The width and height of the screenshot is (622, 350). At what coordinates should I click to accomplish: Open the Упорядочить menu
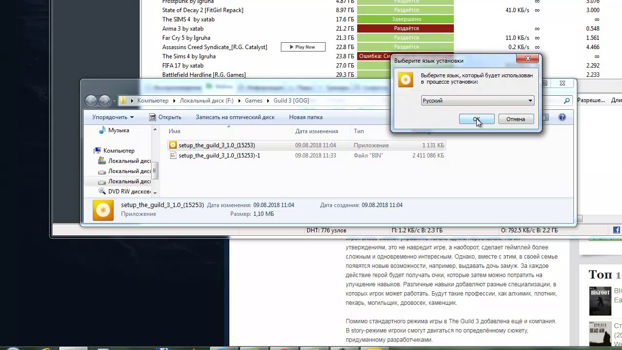point(113,117)
